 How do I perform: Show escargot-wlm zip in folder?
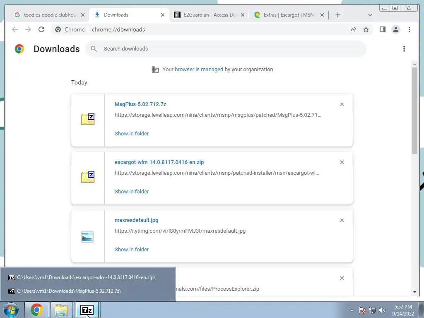(132, 191)
